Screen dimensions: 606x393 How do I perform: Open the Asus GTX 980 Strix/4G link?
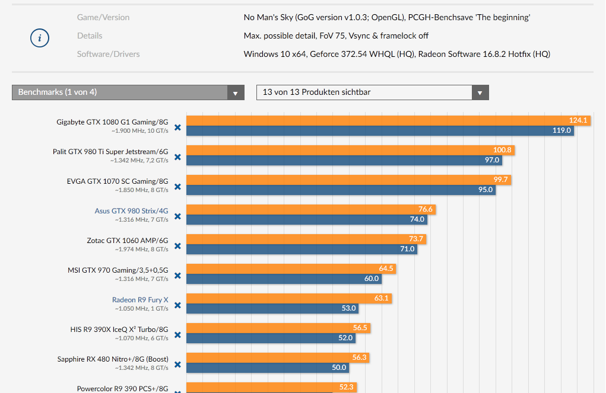click(x=131, y=211)
